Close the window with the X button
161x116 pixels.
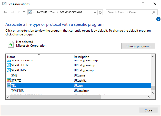pos(155,4)
